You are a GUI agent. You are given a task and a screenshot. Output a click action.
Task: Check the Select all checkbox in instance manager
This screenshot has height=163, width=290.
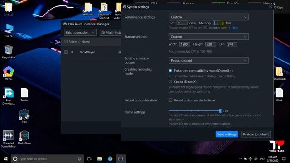click(x=66, y=42)
